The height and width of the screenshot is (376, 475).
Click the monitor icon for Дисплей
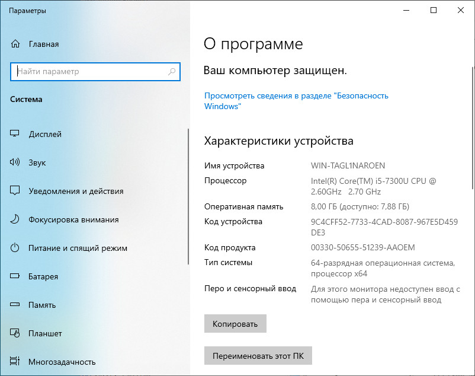(x=15, y=134)
